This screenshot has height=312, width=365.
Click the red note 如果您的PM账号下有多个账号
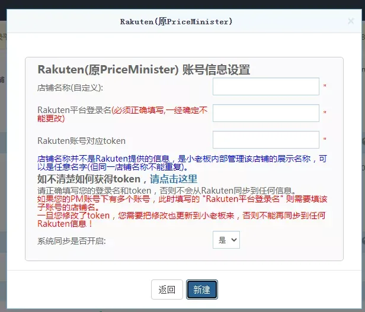click(182, 203)
